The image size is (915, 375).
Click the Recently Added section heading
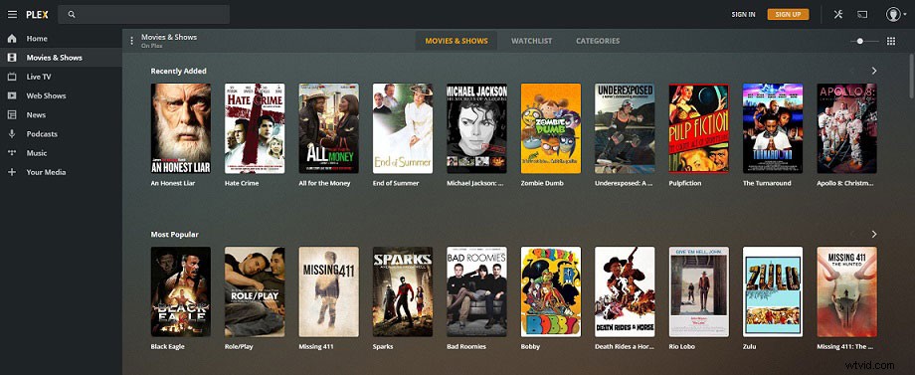[179, 72]
